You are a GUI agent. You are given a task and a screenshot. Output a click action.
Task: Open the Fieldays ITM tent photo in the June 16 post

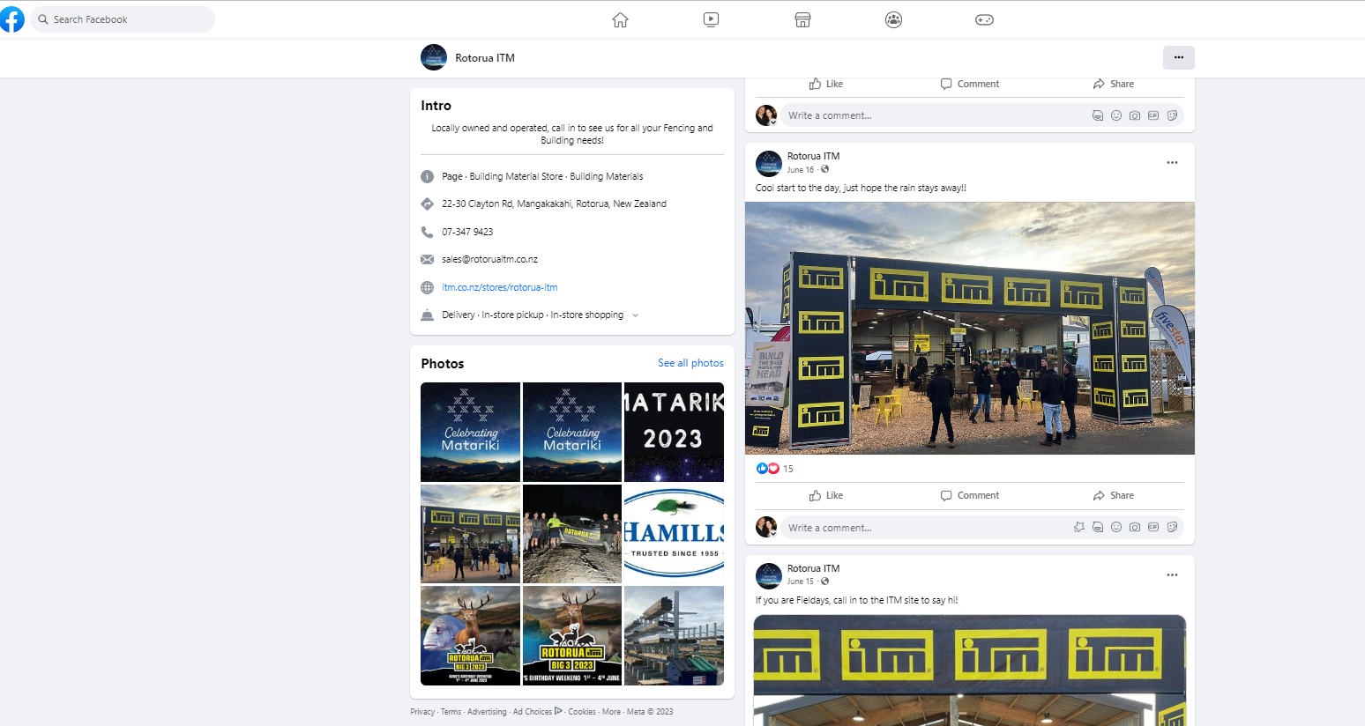click(x=970, y=329)
